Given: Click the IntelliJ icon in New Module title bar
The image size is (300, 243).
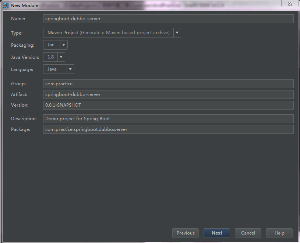Looking at the screenshot, I should 6,6.
